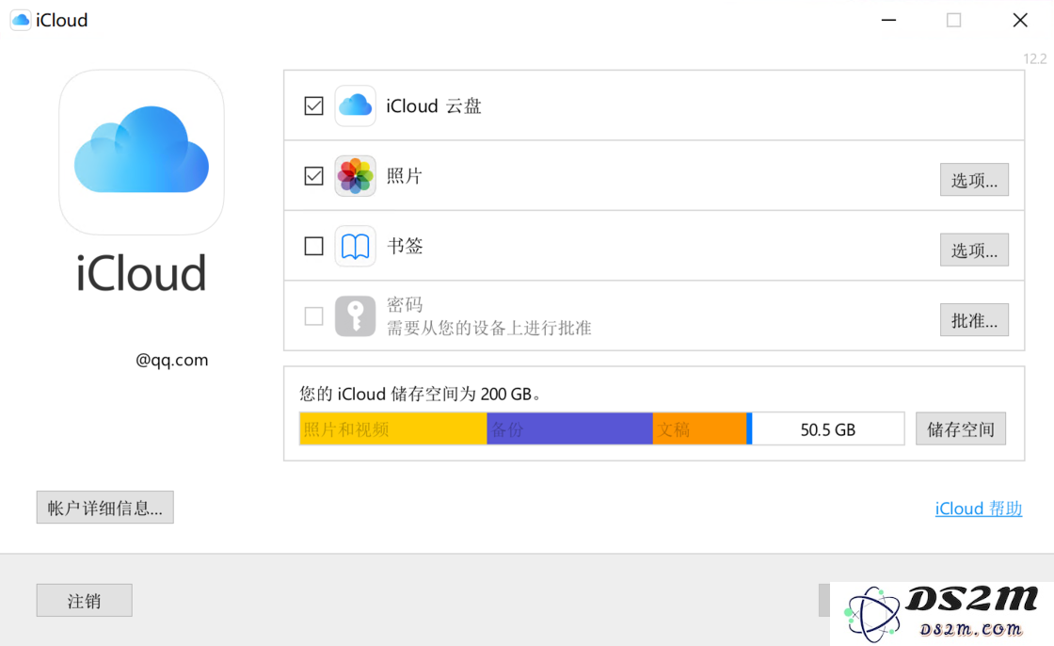Click the 照片 label text

click(x=404, y=176)
